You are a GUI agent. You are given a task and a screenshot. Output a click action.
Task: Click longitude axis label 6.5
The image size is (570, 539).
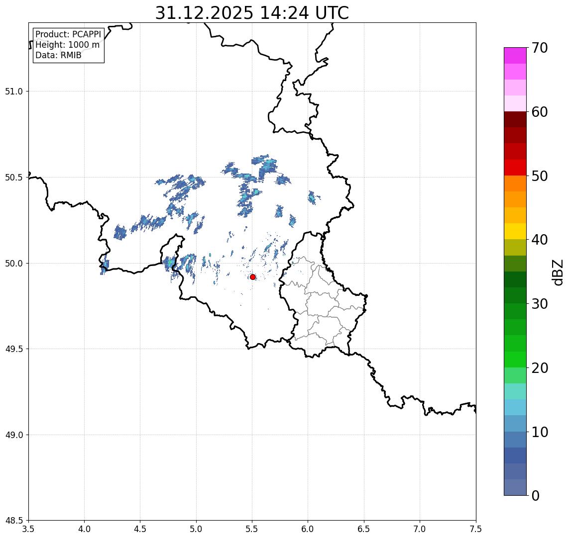(x=364, y=529)
